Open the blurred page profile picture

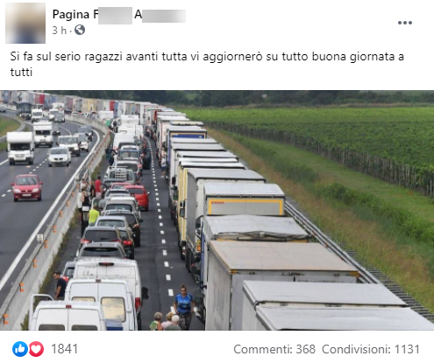pyautogui.click(x=25, y=23)
